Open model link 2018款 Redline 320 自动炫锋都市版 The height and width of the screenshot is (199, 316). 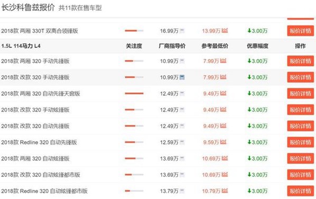(44, 191)
